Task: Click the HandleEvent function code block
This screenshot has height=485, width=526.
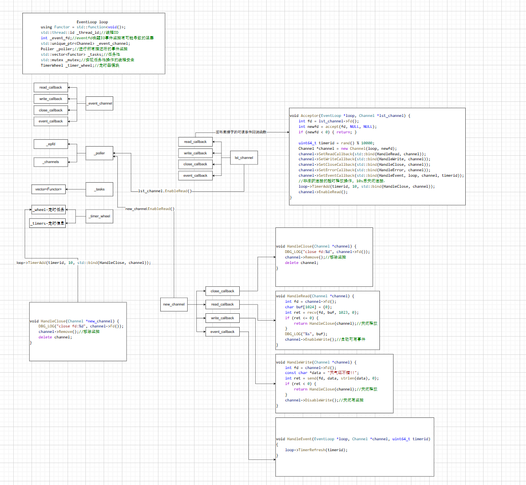Action: (354, 447)
